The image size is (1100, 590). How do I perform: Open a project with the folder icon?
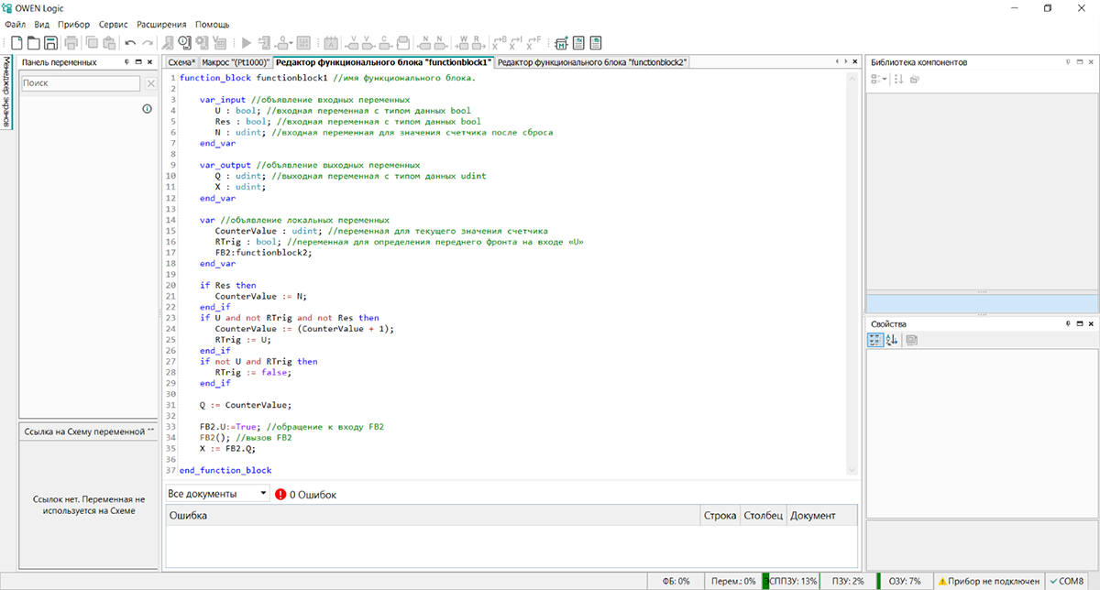(x=33, y=42)
